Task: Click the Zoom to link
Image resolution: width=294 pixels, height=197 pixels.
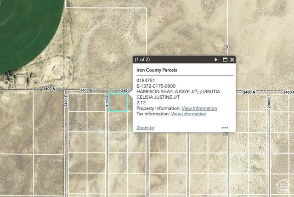Action: (145, 128)
